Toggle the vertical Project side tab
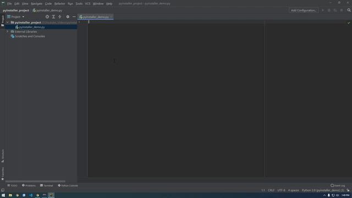The image size is (352, 198). (x=2, y=21)
